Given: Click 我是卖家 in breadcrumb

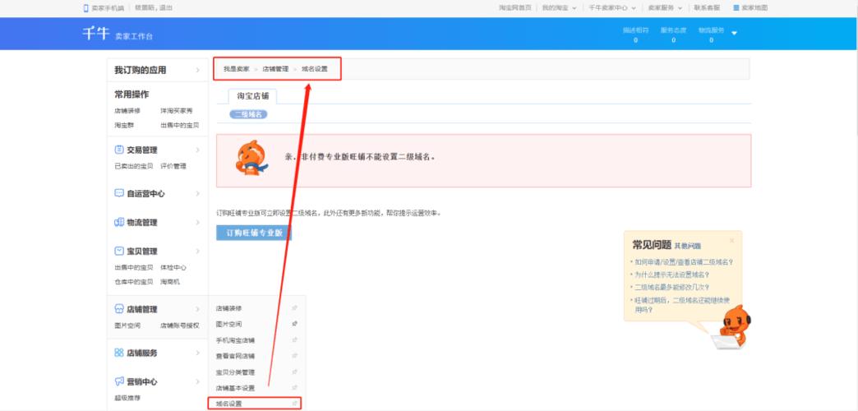Looking at the screenshot, I should 237,69.
